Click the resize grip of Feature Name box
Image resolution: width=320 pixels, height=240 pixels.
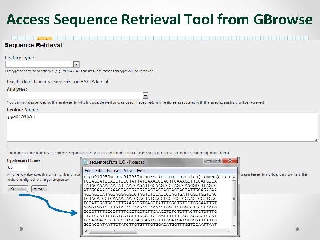(316, 140)
